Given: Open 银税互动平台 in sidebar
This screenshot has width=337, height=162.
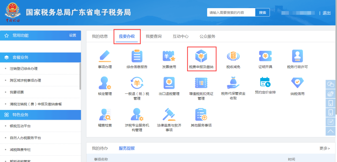Looking at the screenshot, I should coord(20,126).
